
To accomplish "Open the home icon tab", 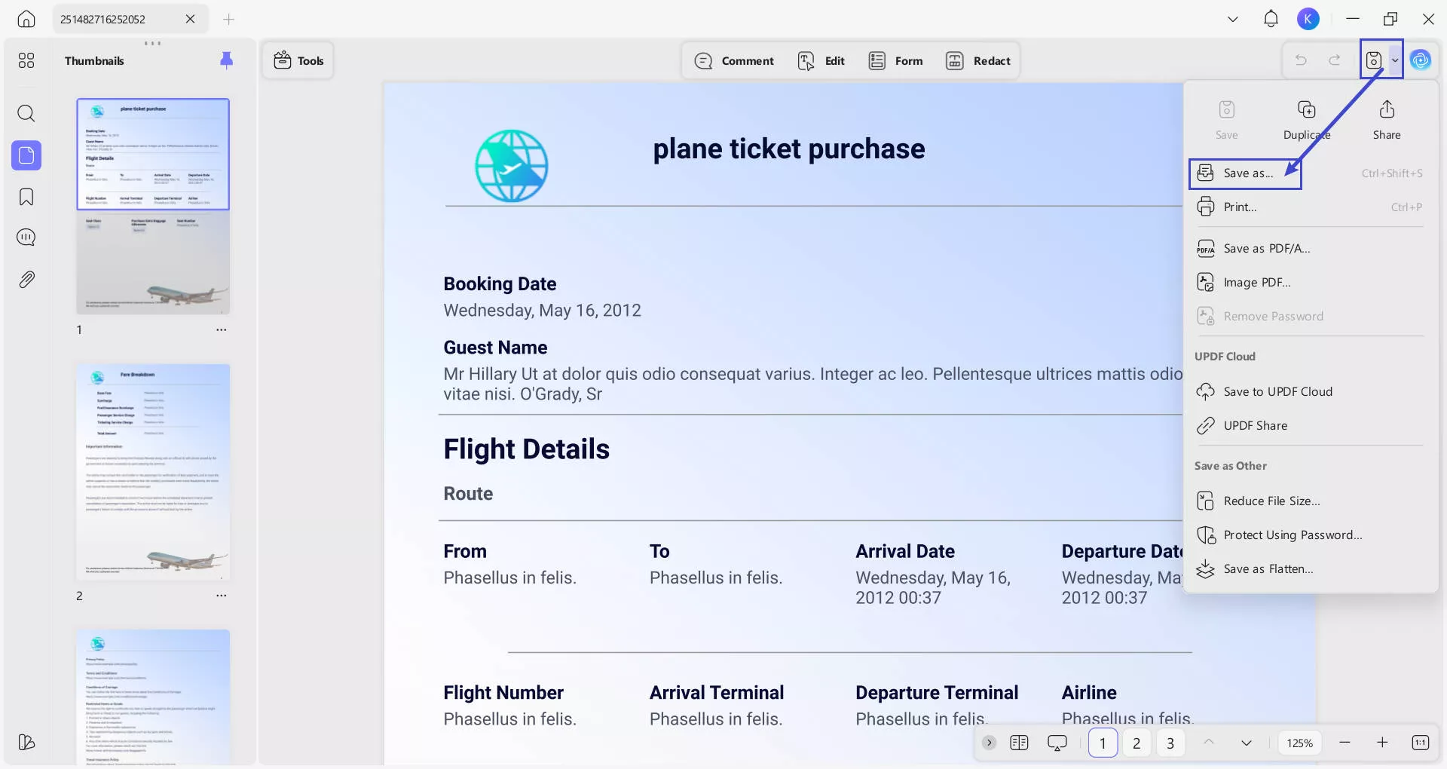I will click(x=26, y=19).
